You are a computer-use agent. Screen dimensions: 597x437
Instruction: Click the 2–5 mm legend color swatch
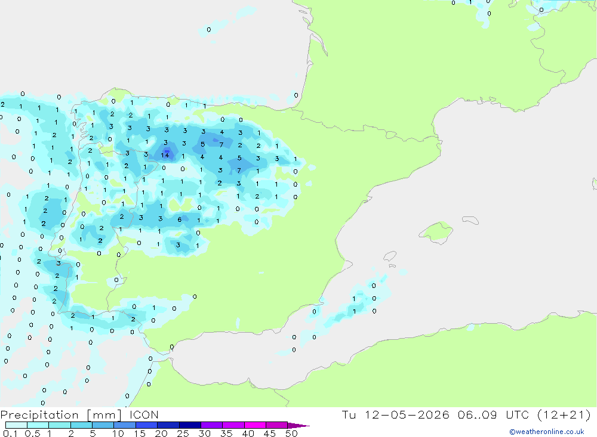(x=81, y=425)
